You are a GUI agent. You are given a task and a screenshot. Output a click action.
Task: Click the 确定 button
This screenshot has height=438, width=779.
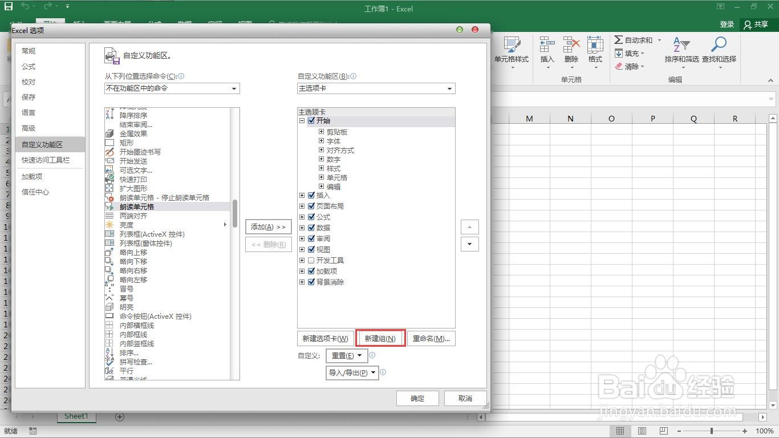417,398
